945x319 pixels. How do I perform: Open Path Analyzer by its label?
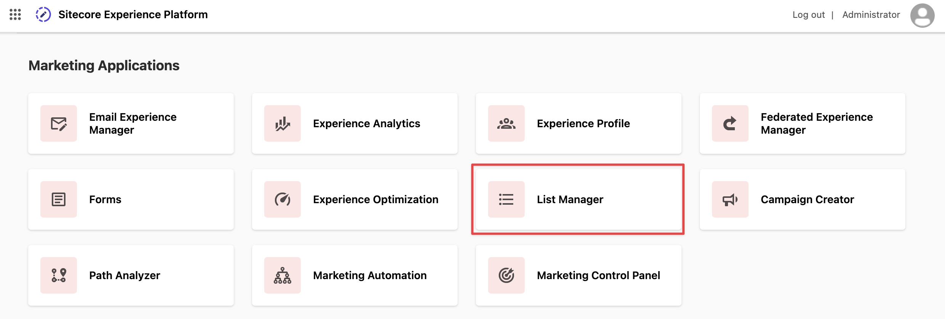(x=125, y=275)
